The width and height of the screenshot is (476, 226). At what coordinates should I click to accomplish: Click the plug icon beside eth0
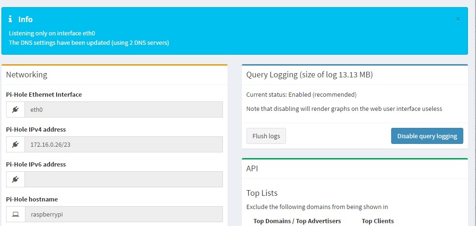(16, 109)
